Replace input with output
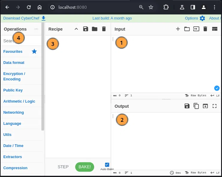 click(x=205, y=106)
